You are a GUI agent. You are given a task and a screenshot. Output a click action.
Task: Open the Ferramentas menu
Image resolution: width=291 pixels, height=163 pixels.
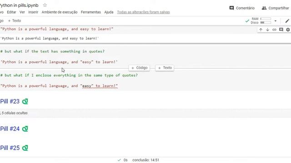pyautogui.click(x=91, y=12)
